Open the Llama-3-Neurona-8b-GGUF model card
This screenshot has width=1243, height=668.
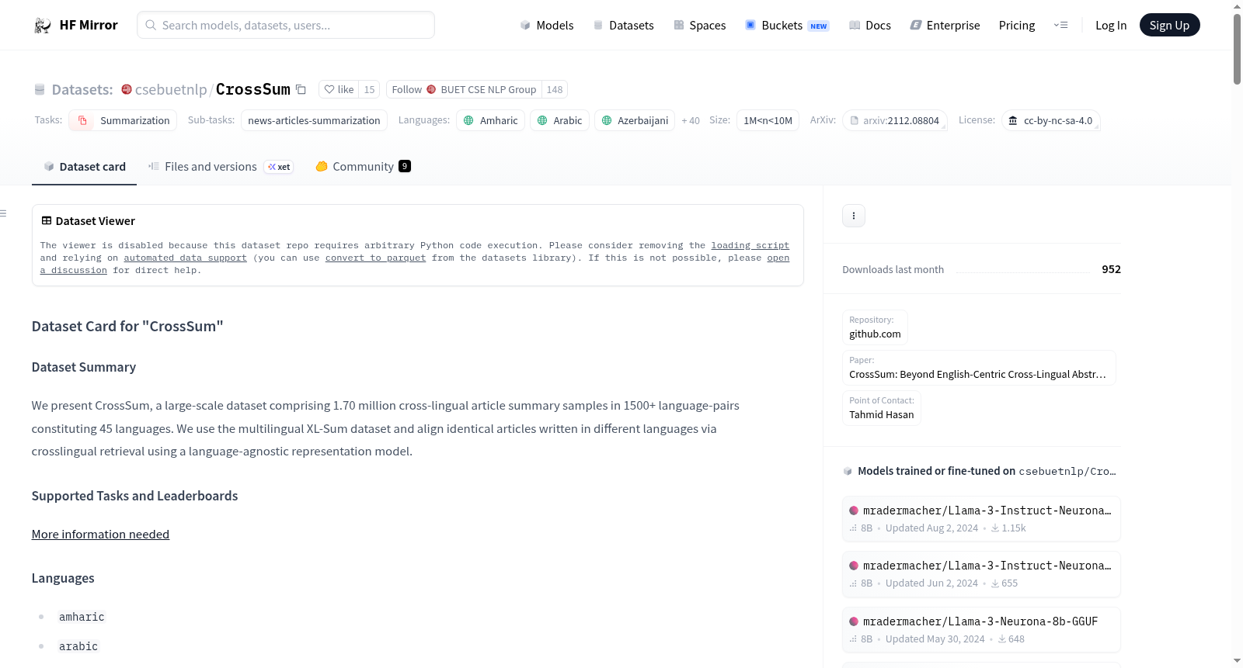click(981, 630)
